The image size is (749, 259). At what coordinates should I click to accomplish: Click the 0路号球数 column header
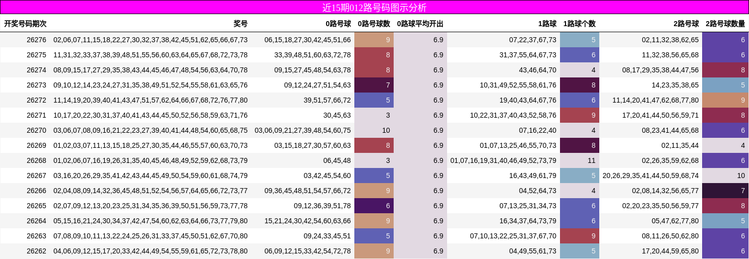click(374, 24)
